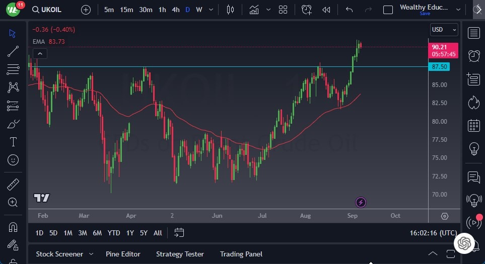The height and width of the screenshot is (264, 485).
Task: Open the USD currency dropdown
Action: [444, 30]
